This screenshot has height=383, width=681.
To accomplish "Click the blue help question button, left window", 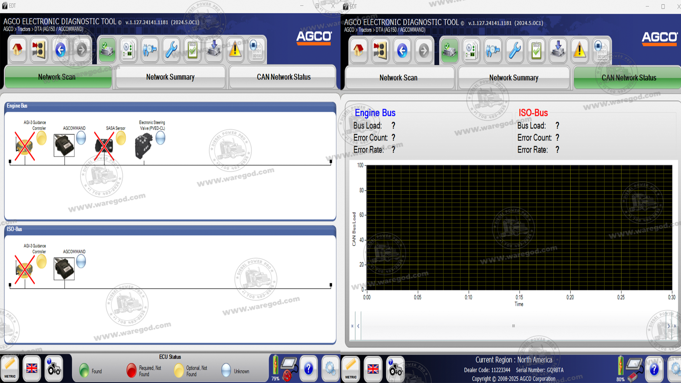I will [x=309, y=369].
